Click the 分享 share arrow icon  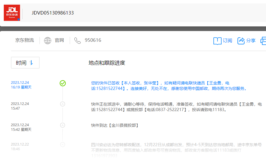[241, 41]
